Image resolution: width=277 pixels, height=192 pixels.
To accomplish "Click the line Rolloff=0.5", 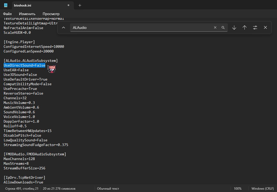I will click(x=15, y=126).
